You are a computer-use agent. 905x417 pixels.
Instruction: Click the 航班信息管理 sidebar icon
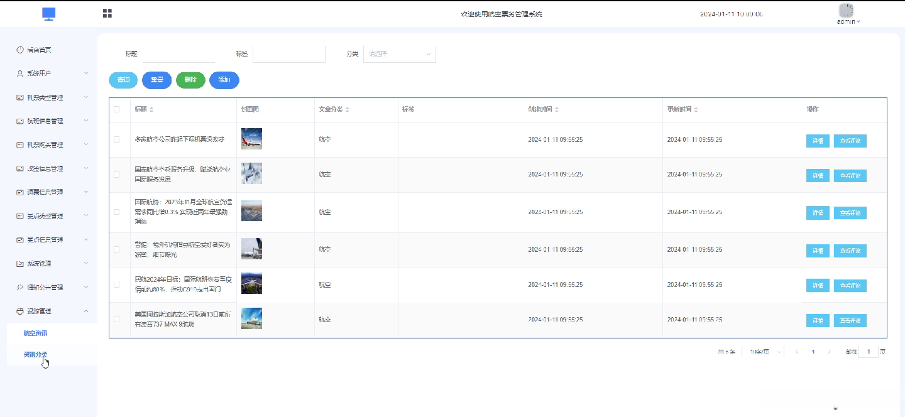(x=20, y=121)
